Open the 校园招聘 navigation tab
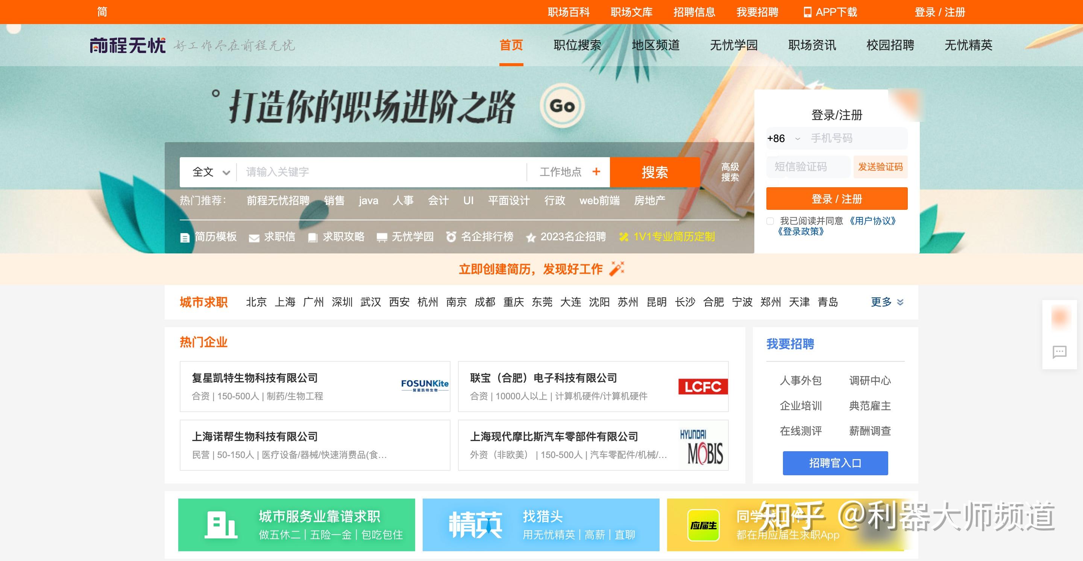The height and width of the screenshot is (561, 1083). coord(890,45)
